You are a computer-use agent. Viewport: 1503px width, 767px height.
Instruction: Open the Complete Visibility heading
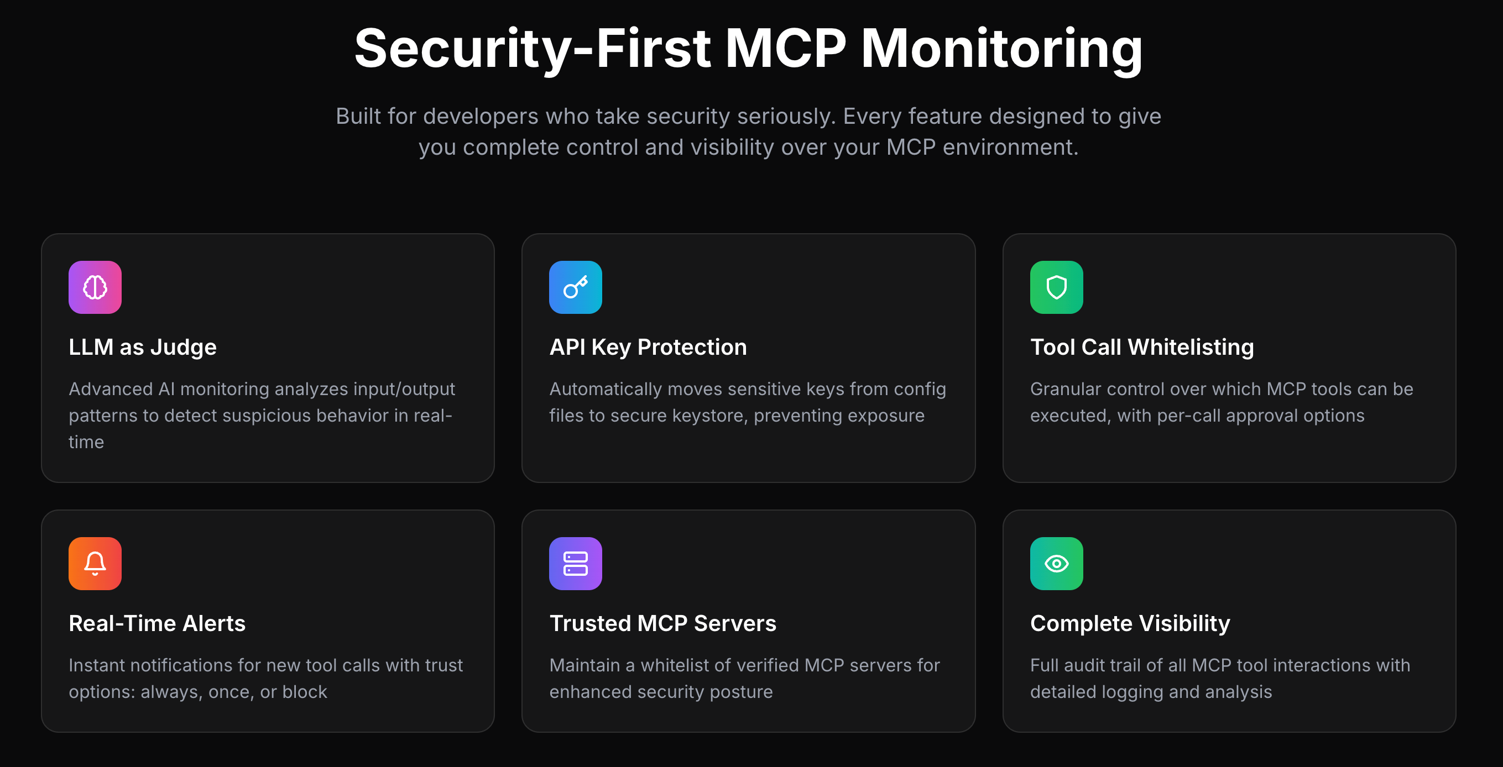point(1130,623)
